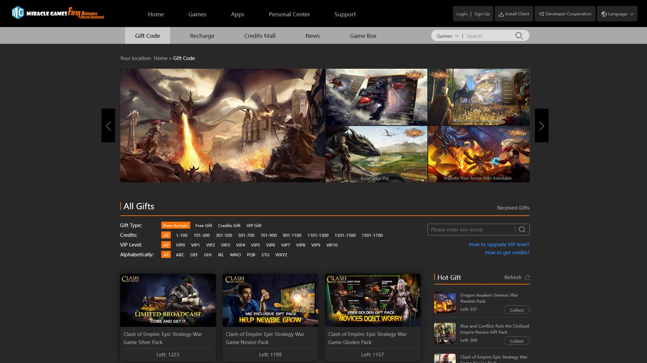
Task: Open the Novices Don't Worry gift card image
Action: click(373, 300)
